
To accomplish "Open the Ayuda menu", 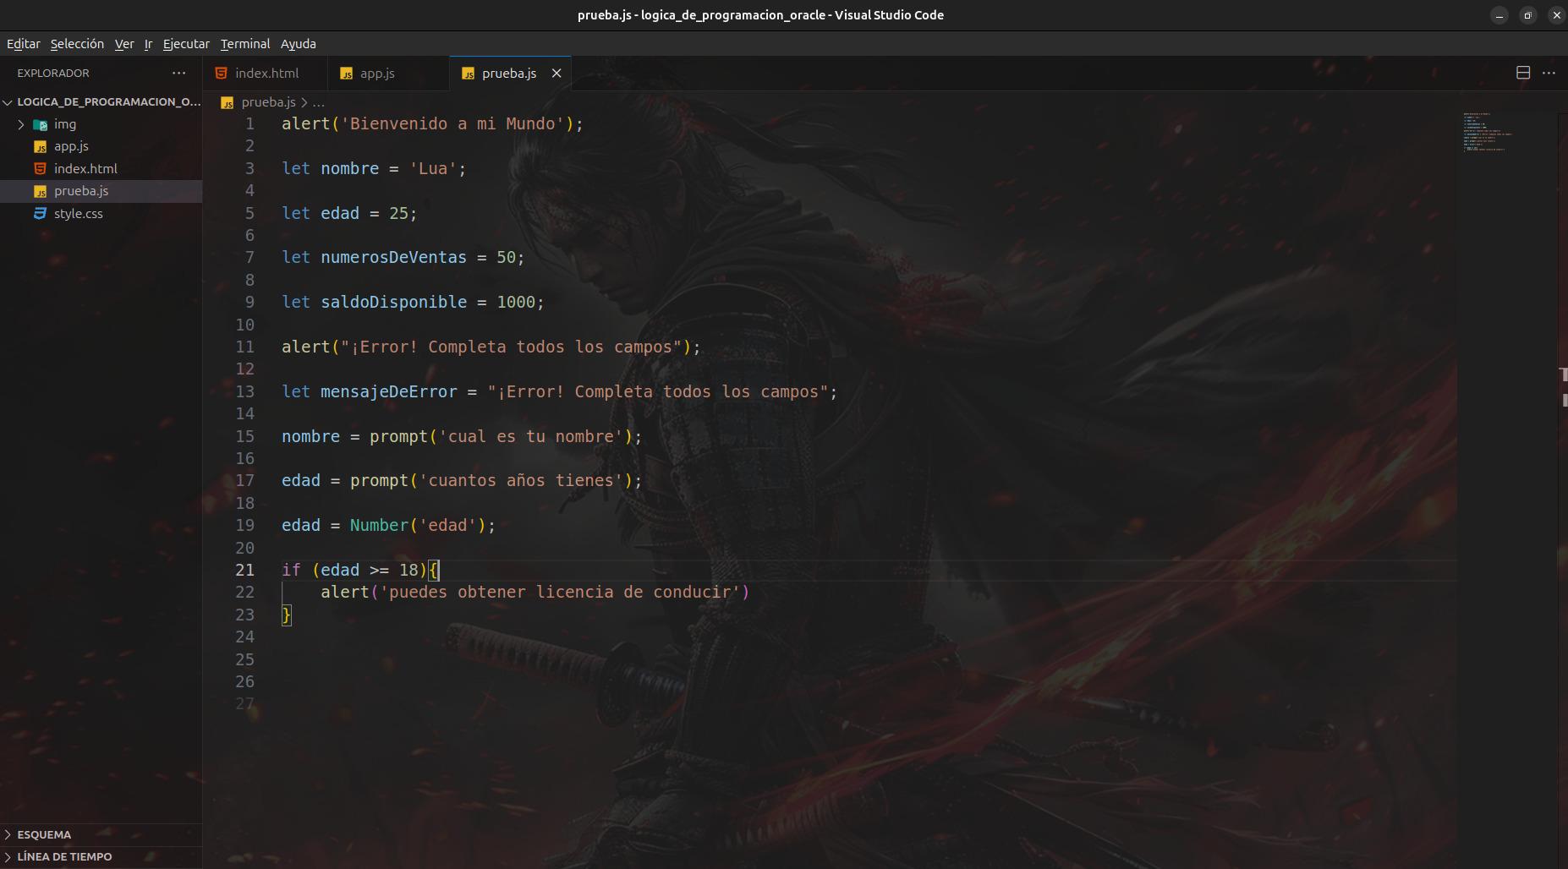I will point(299,44).
